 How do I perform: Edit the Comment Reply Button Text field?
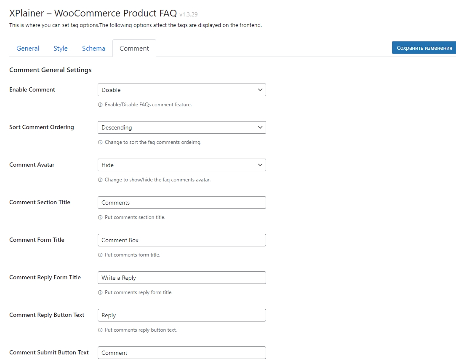coord(182,315)
